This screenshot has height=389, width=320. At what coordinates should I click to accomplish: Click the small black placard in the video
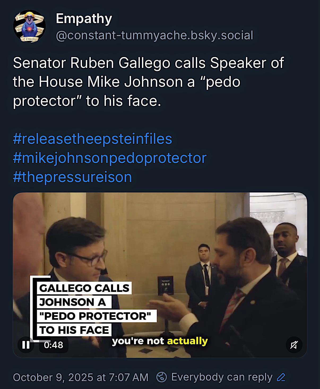click(166, 286)
